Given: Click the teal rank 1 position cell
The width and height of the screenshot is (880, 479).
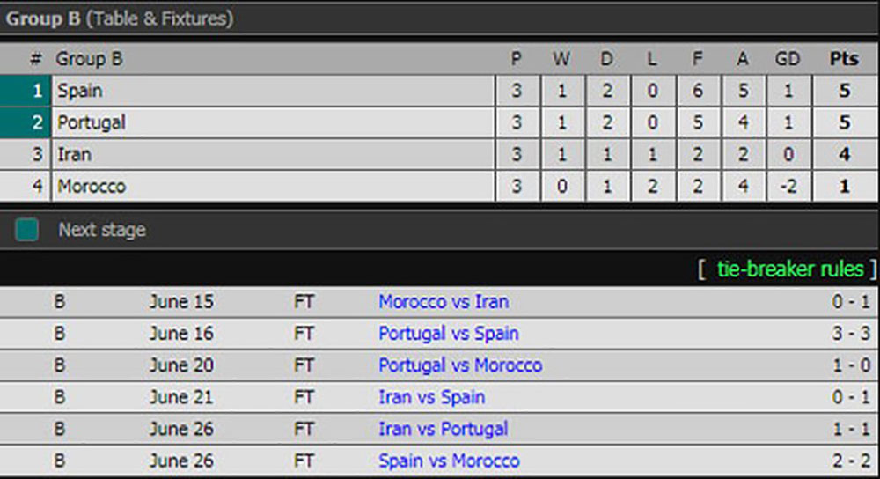Looking at the screenshot, I should (26, 91).
